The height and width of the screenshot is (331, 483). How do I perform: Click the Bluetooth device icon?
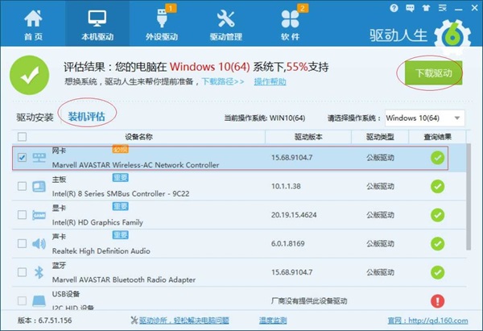(x=39, y=272)
